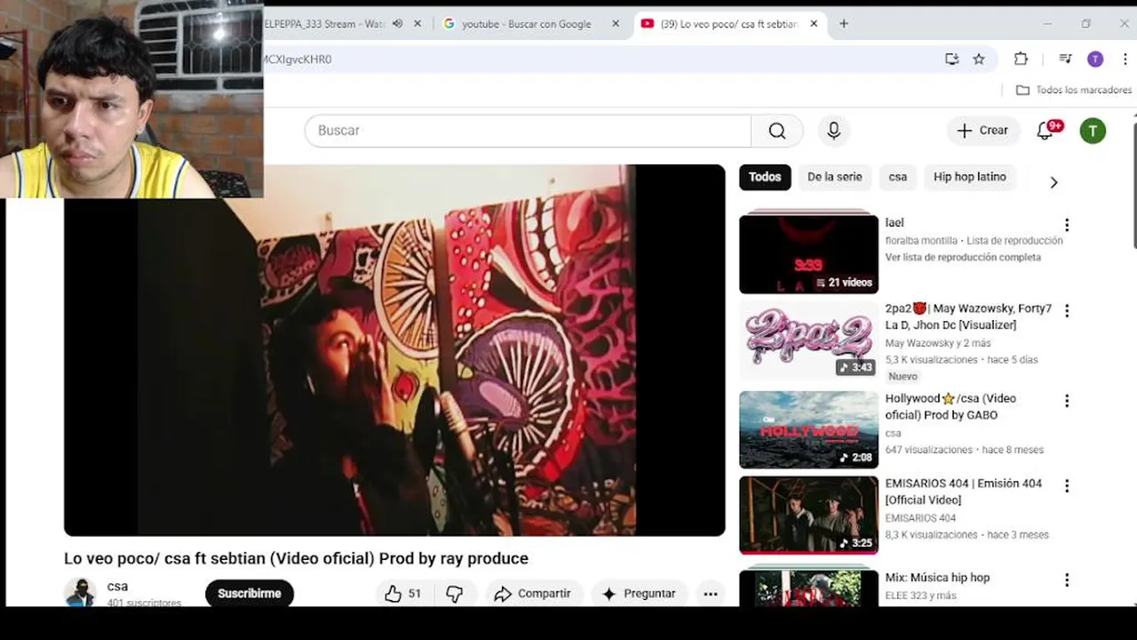This screenshot has width=1137, height=640.
Task: Click floralba montilla playlist author
Action: [x=921, y=241]
